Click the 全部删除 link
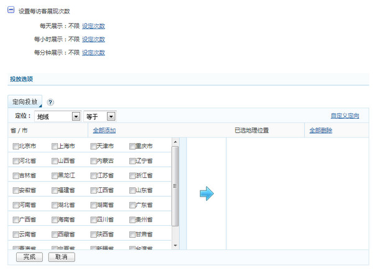 [321, 131]
